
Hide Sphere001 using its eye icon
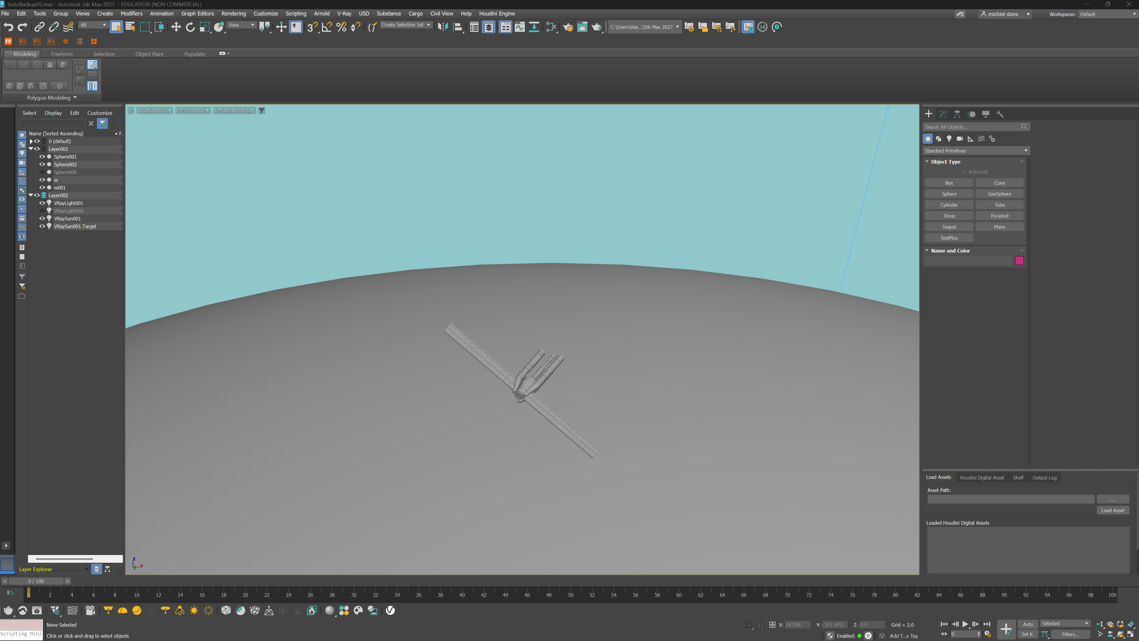(42, 156)
